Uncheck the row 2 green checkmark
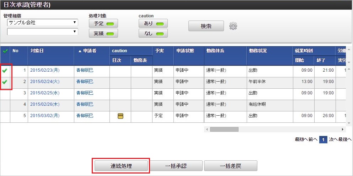 coord(5,82)
